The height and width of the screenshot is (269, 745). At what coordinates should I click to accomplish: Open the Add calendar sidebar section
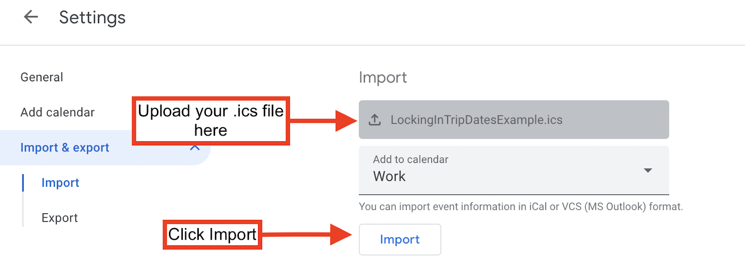coord(57,112)
